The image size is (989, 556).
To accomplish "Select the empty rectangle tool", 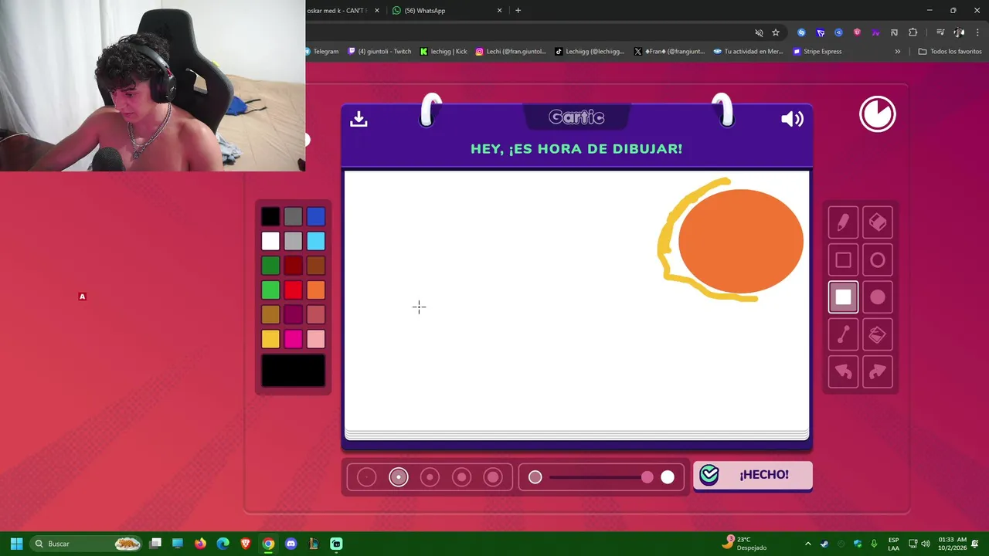I will click(x=843, y=260).
